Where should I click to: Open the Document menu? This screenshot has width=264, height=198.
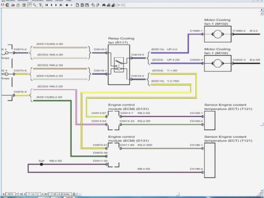coord(38,1)
